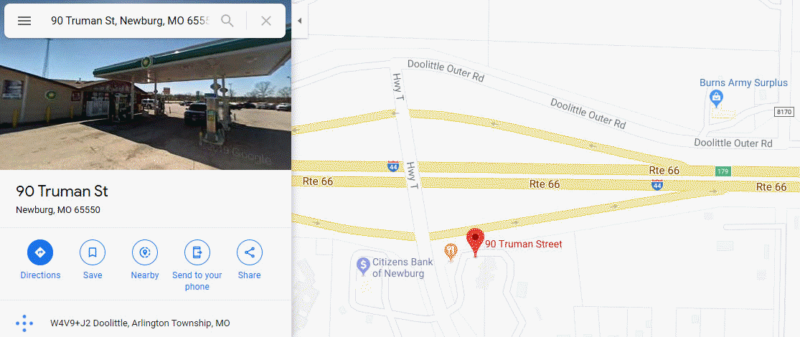Click the plus code dots icon
This screenshot has height=337, width=800.
coord(24,323)
